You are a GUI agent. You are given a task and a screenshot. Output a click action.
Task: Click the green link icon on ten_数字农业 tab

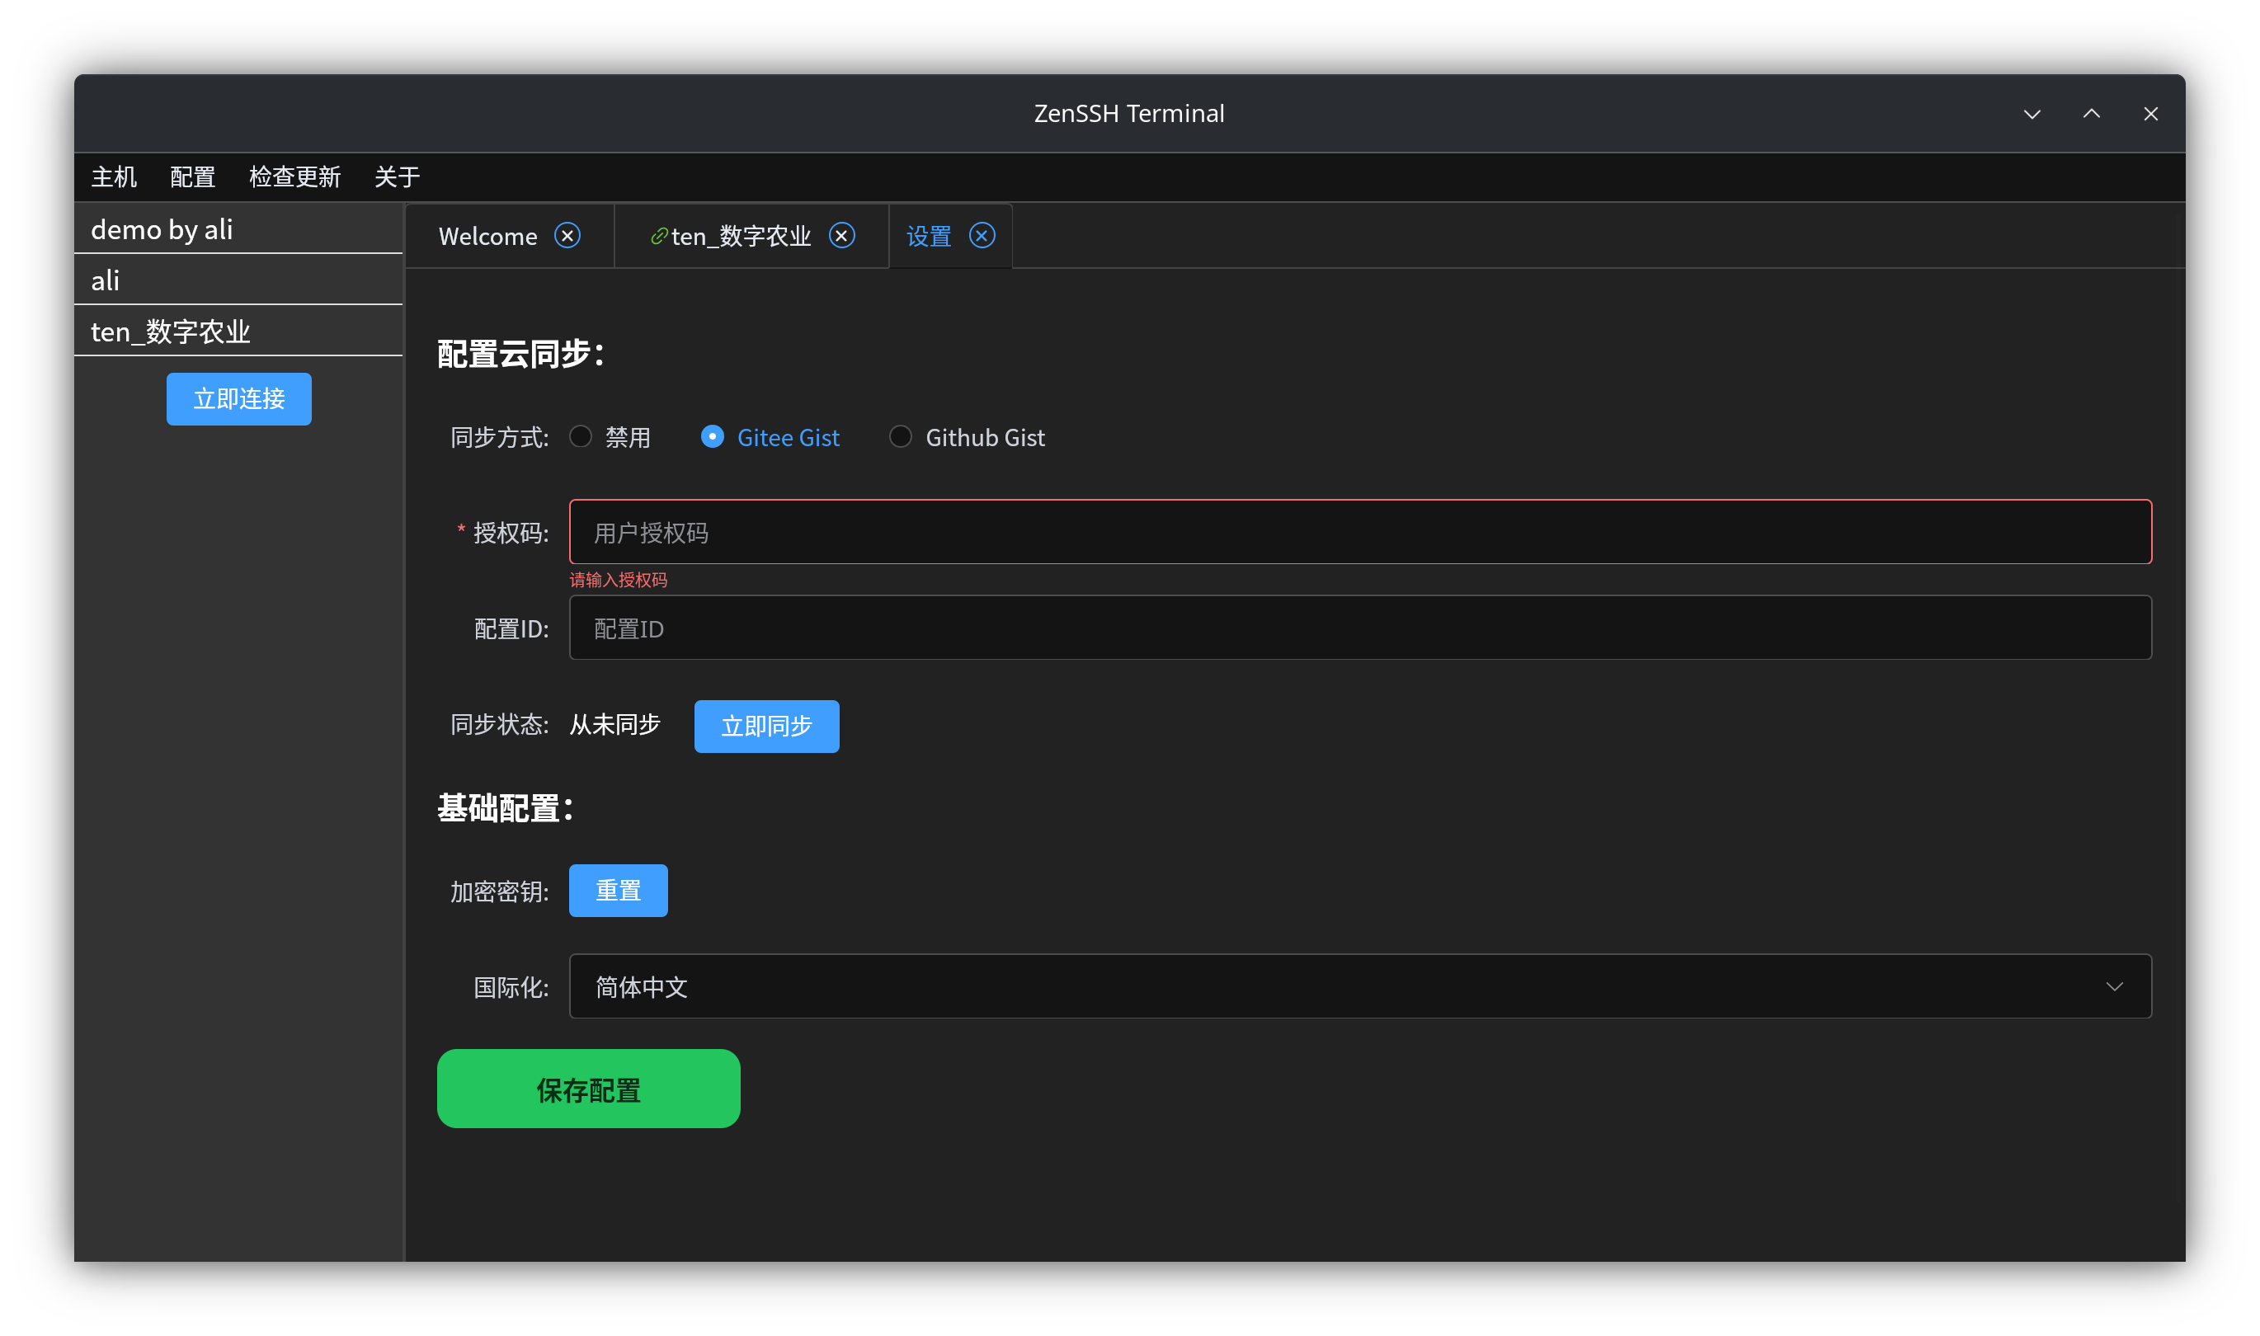[659, 236]
